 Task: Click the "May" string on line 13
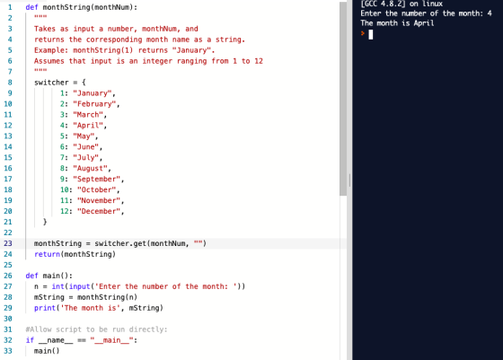coord(84,136)
